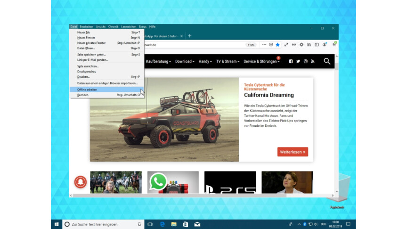Expand the 'TV & Stream' dropdown
The image size is (407, 229).
(x=228, y=61)
